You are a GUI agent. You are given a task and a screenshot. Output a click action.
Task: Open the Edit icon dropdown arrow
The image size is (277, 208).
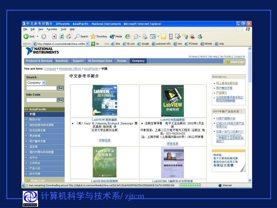[x=158, y=37]
